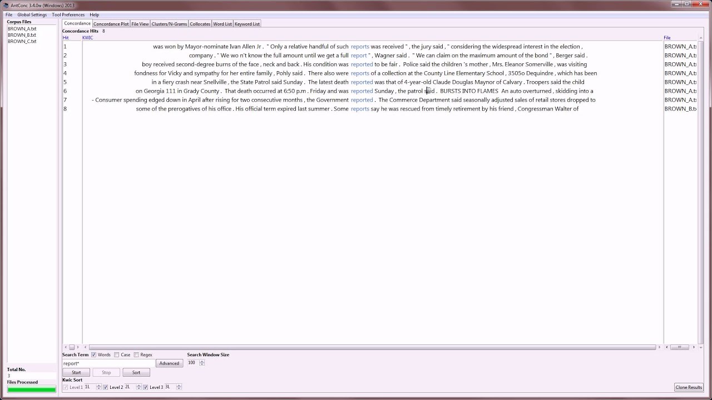The image size is (712, 400).
Task: Select BROWN_B.txt in Corpus Files
Action: pyautogui.click(x=22, y=35)
